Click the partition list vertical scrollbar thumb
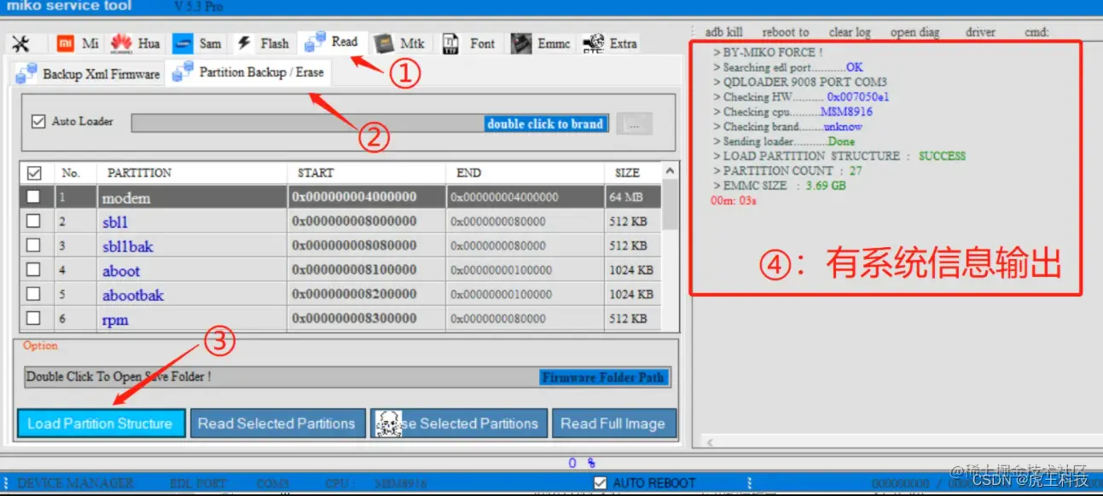Screen dimensions: 1103x496 coord(671,205)
